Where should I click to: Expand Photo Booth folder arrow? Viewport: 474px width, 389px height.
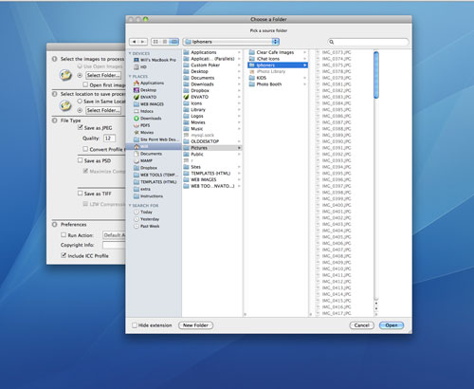coord(305,84)
